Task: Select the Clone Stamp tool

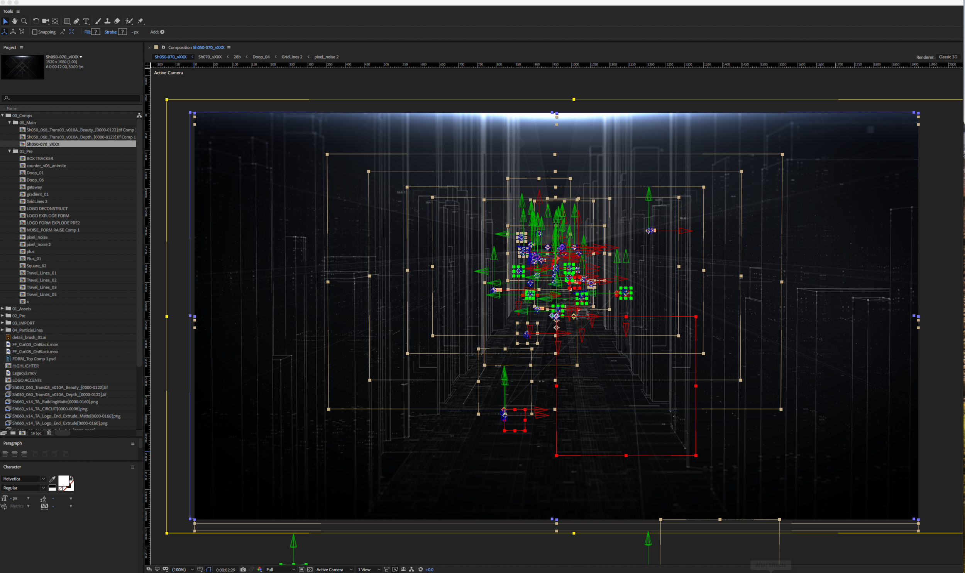Action: pos(107,21)
